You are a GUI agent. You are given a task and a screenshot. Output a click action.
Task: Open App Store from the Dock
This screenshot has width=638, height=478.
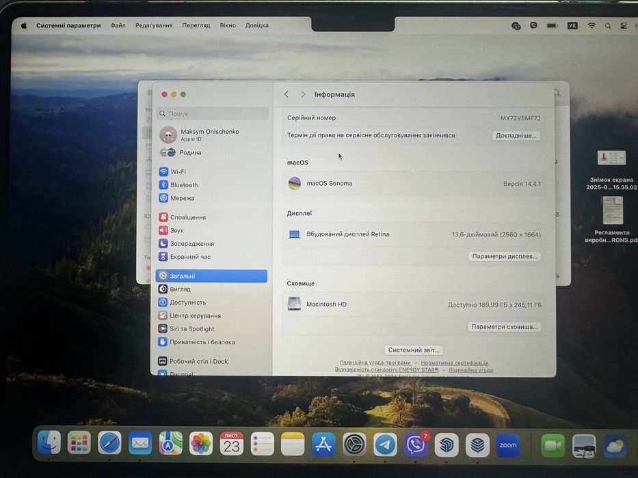point(323,445)
